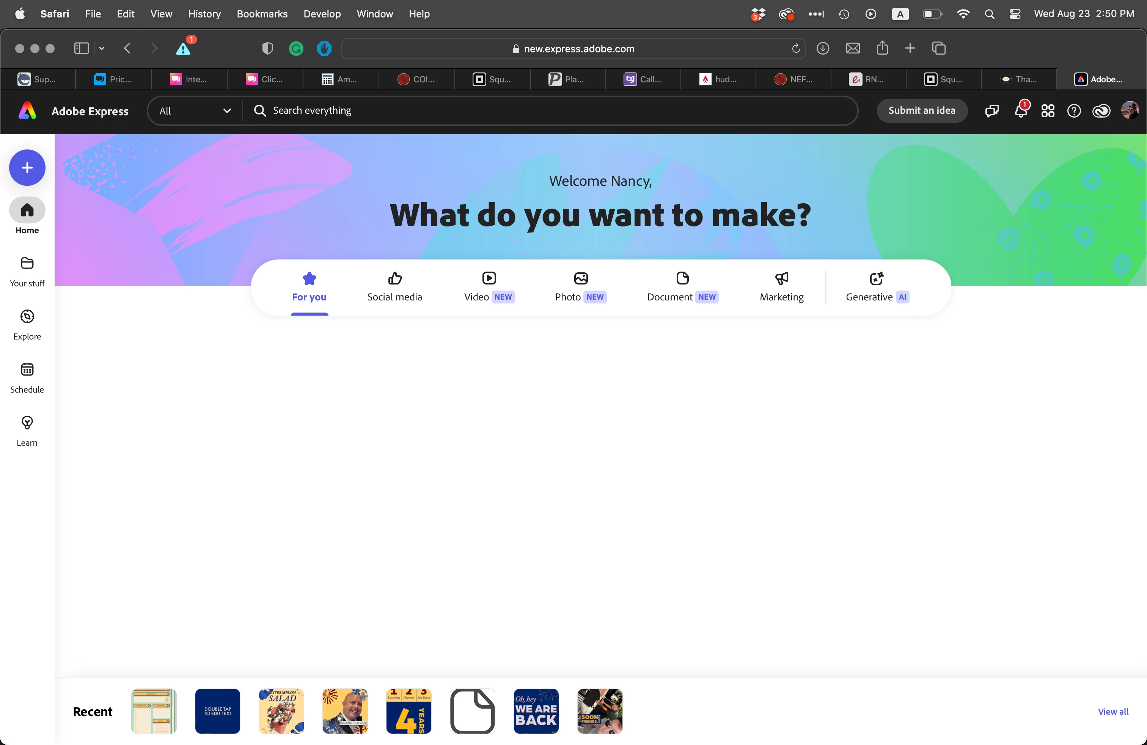This screenshot has height=745, width=1147.
Task: Open the apps grid icon
Action: tap(1047, 111)
